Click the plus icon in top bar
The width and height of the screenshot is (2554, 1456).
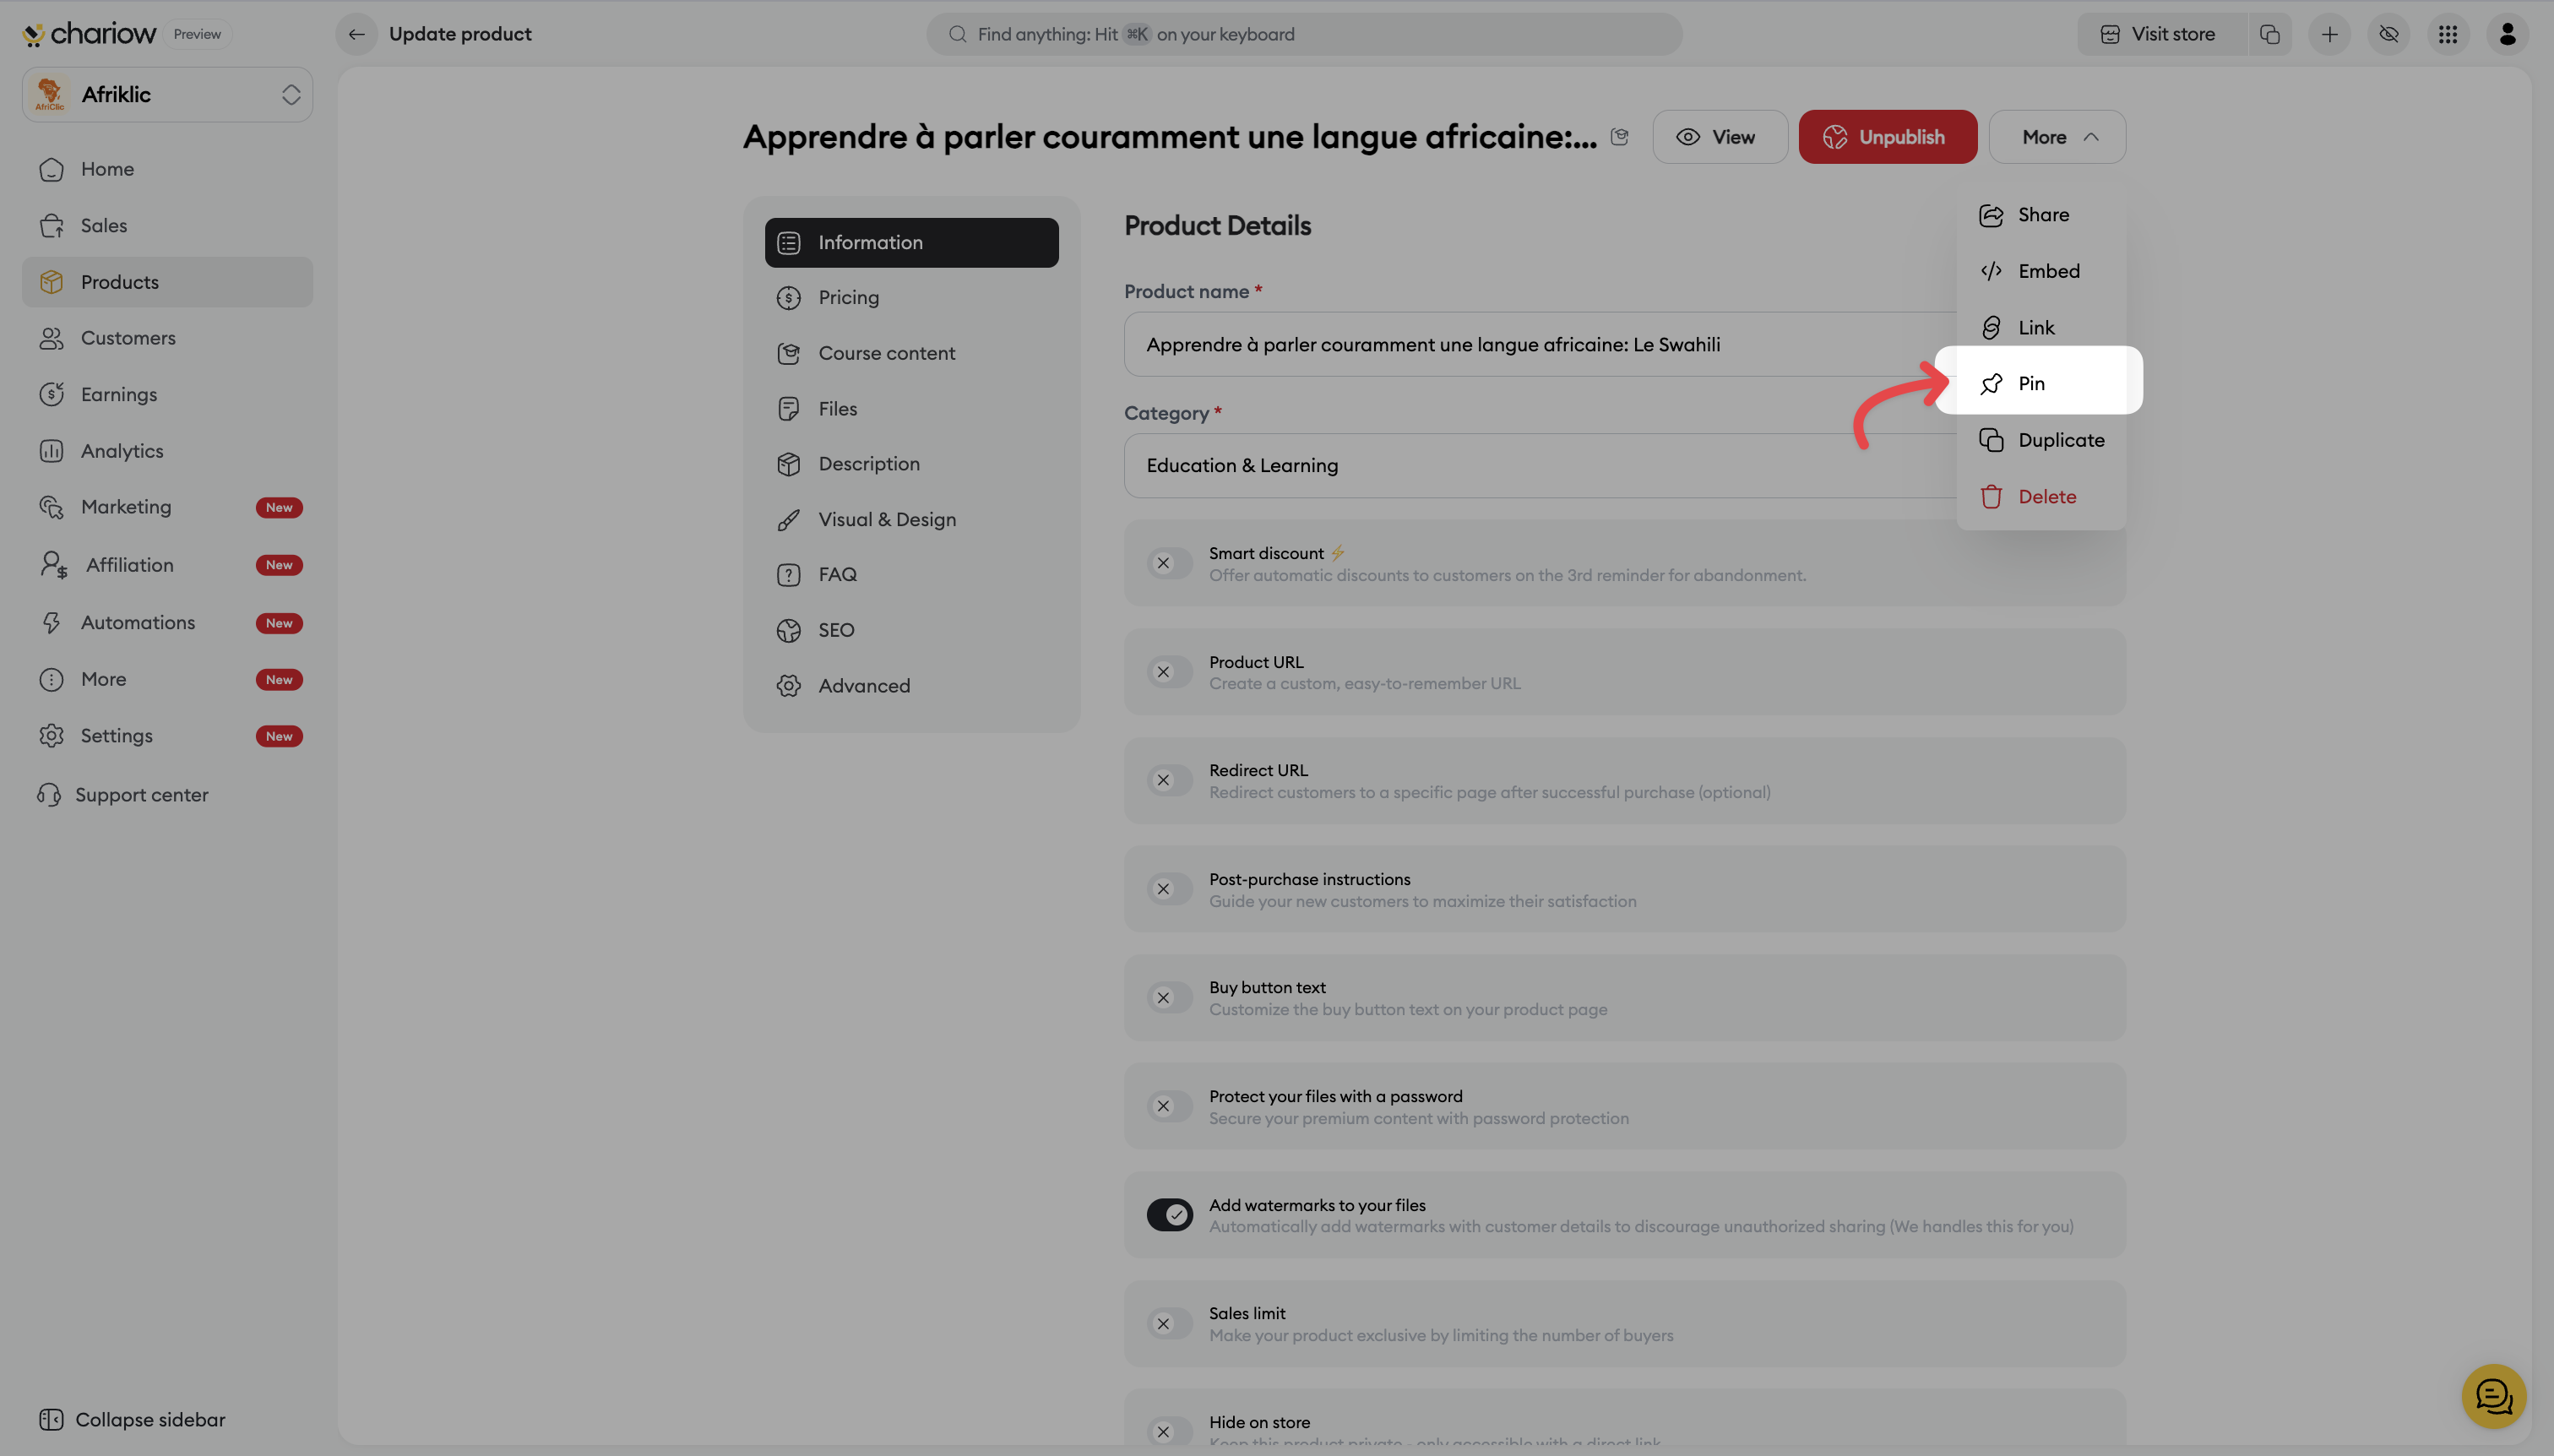point(2329,34)
